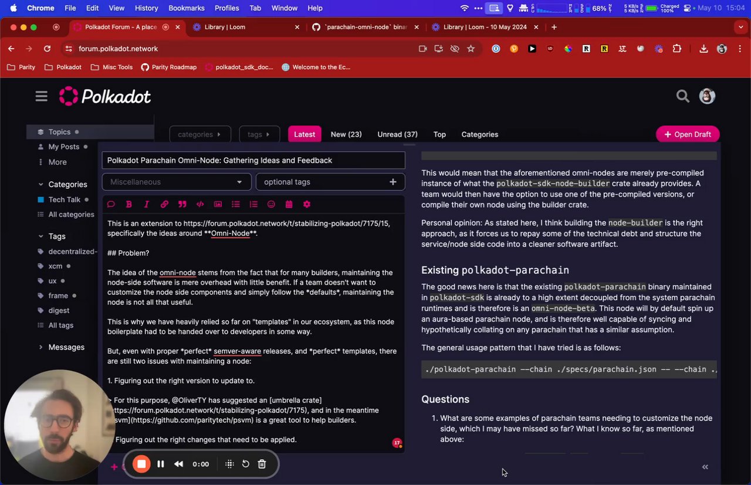Viewport: 751px width, 485px height.
Task: Open the tags filter dropdown
Action: (259, 134)
